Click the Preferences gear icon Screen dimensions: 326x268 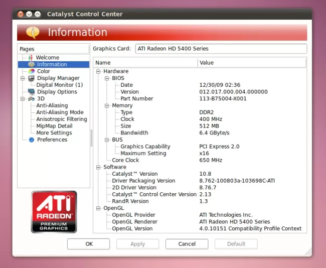click(x=31, y=140)
